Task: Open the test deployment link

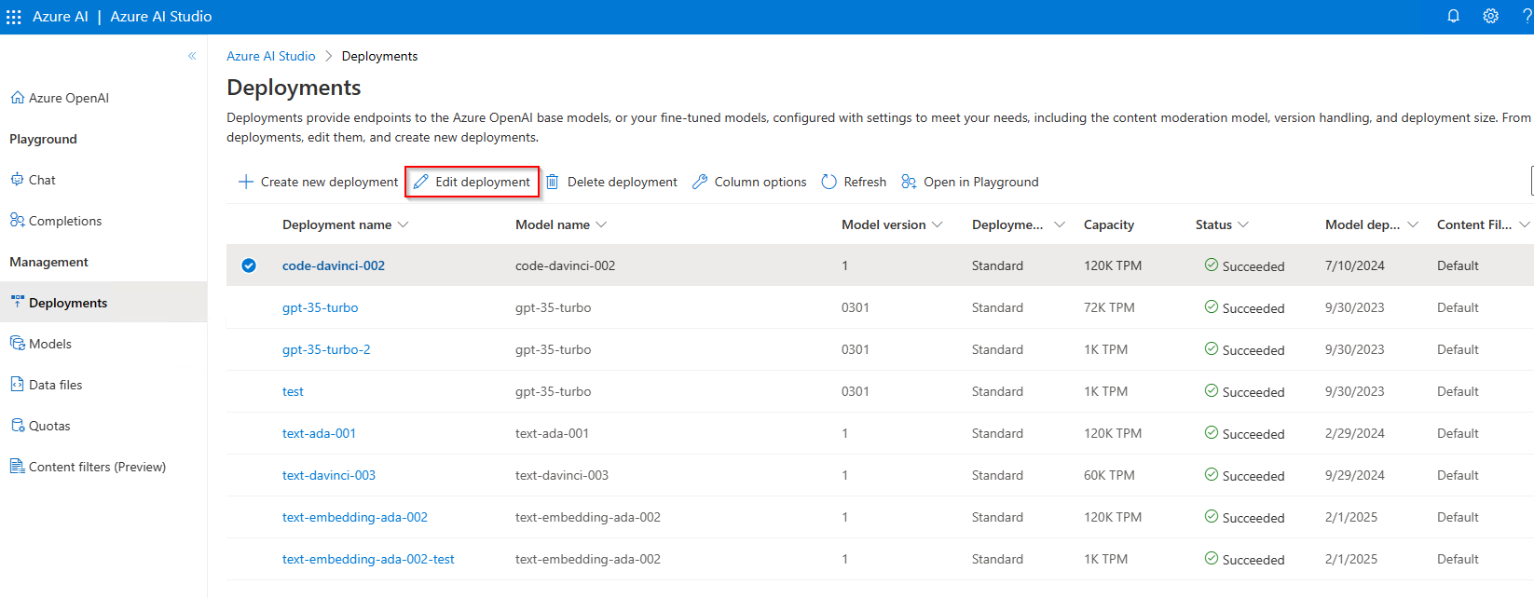Action: tap(293, 391)
